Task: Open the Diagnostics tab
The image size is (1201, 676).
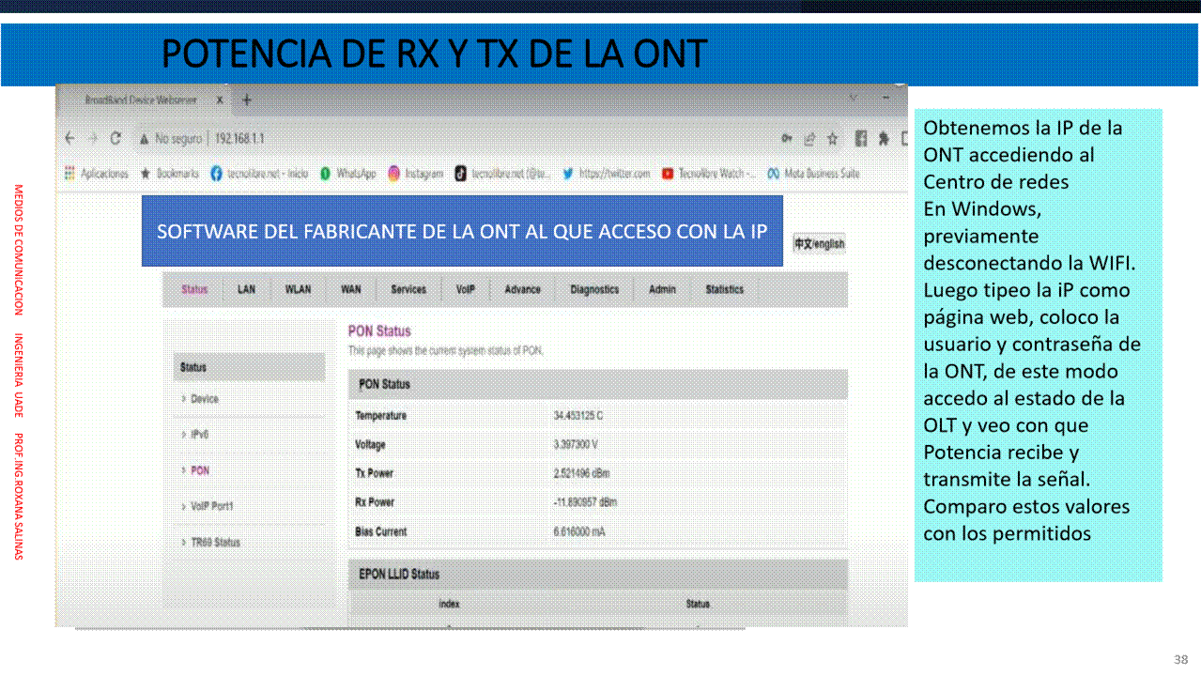Action: coord(594,290)
